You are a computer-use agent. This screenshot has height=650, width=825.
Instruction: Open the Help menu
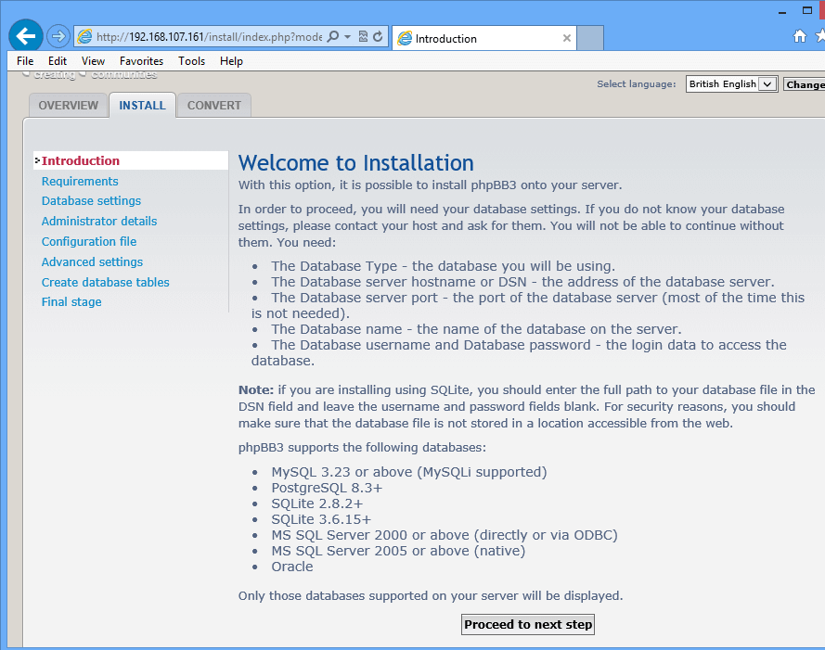point(231,61)
